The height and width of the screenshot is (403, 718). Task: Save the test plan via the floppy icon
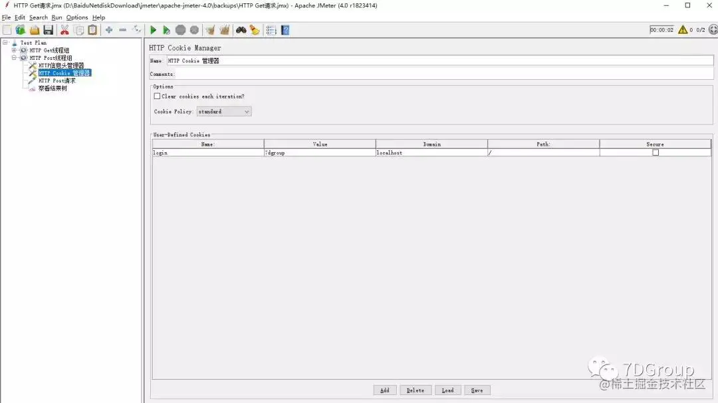(x=48, y=30)
